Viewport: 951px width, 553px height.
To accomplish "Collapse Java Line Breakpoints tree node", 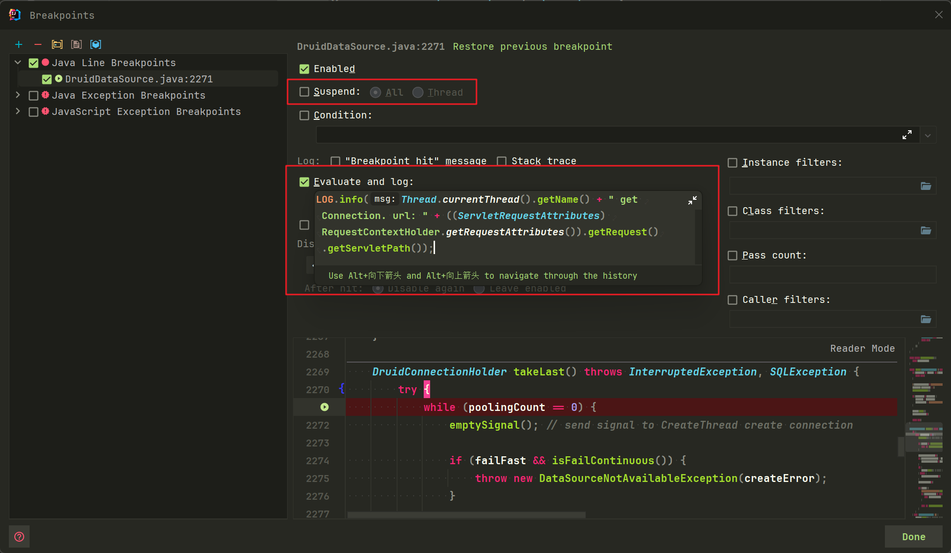I will [18, 63].
